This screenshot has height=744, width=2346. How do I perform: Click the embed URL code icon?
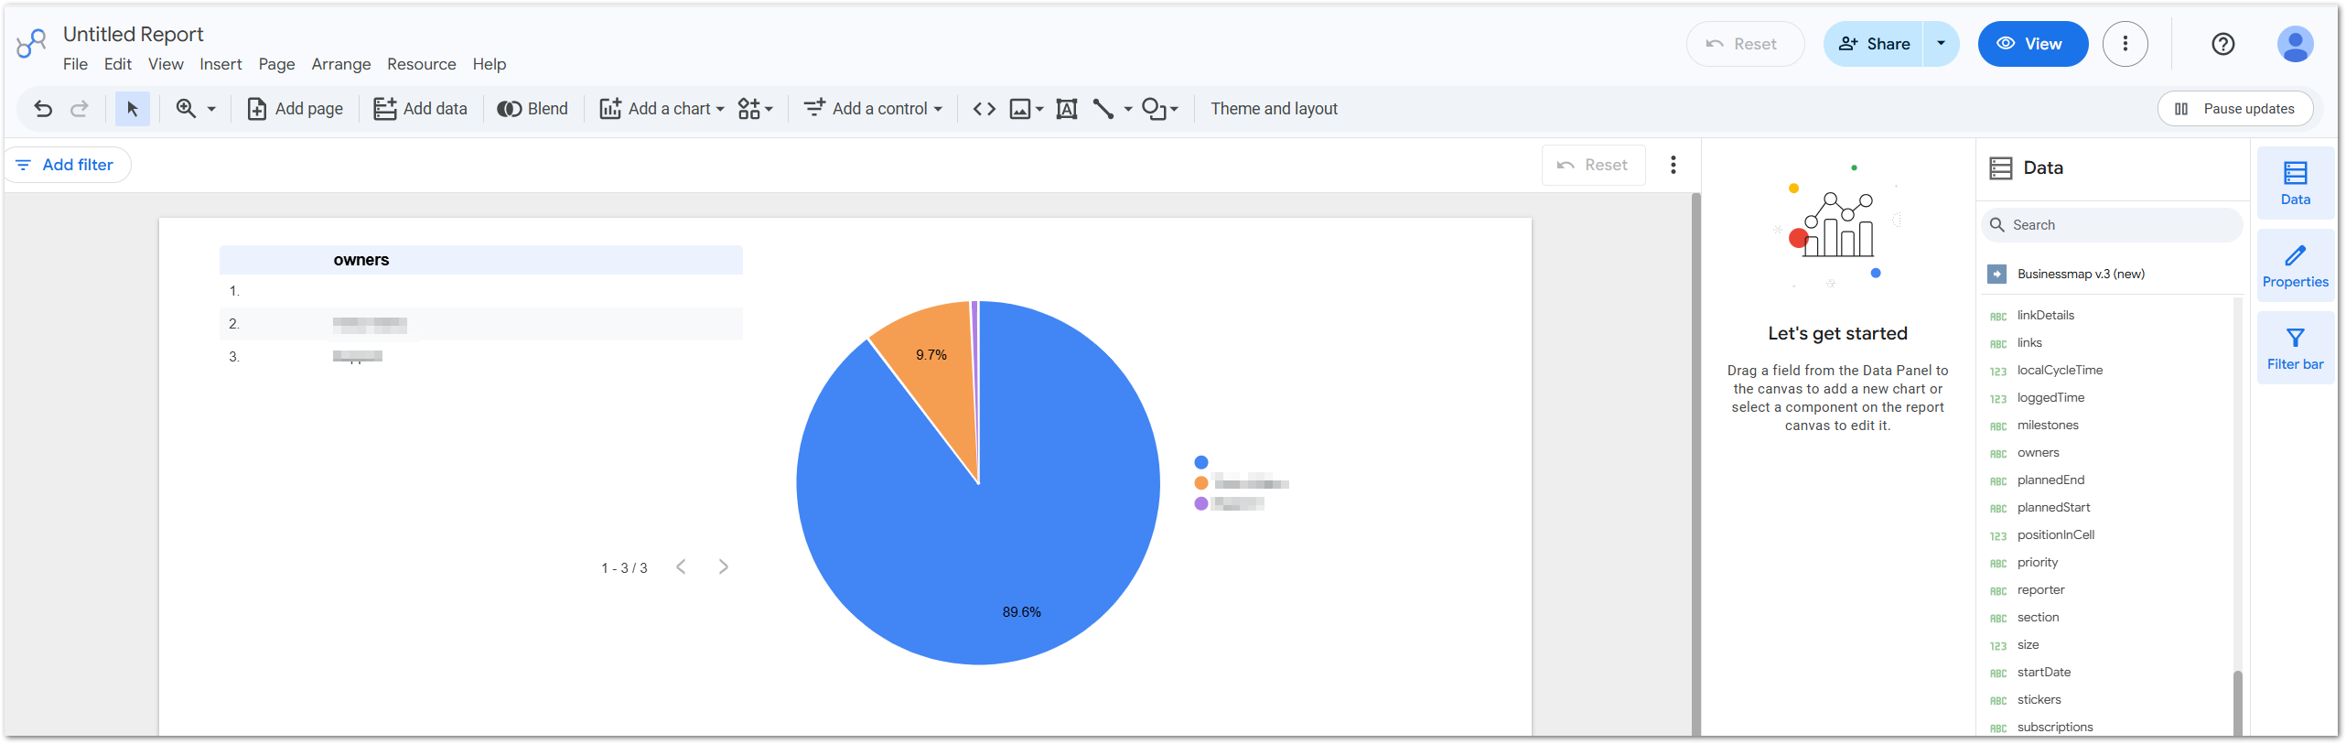click(x=984, y=109)
